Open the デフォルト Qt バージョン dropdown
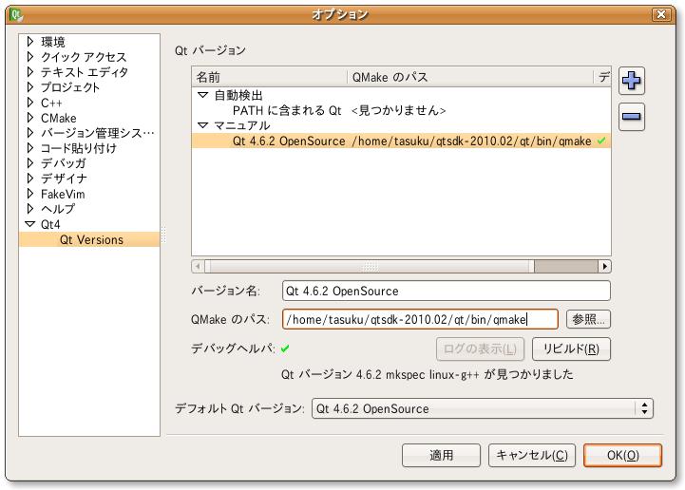 483,408
